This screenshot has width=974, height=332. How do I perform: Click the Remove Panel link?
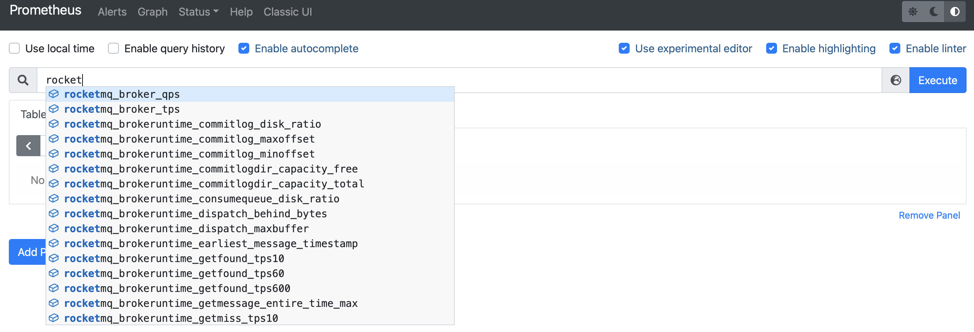tap(930, 215)
